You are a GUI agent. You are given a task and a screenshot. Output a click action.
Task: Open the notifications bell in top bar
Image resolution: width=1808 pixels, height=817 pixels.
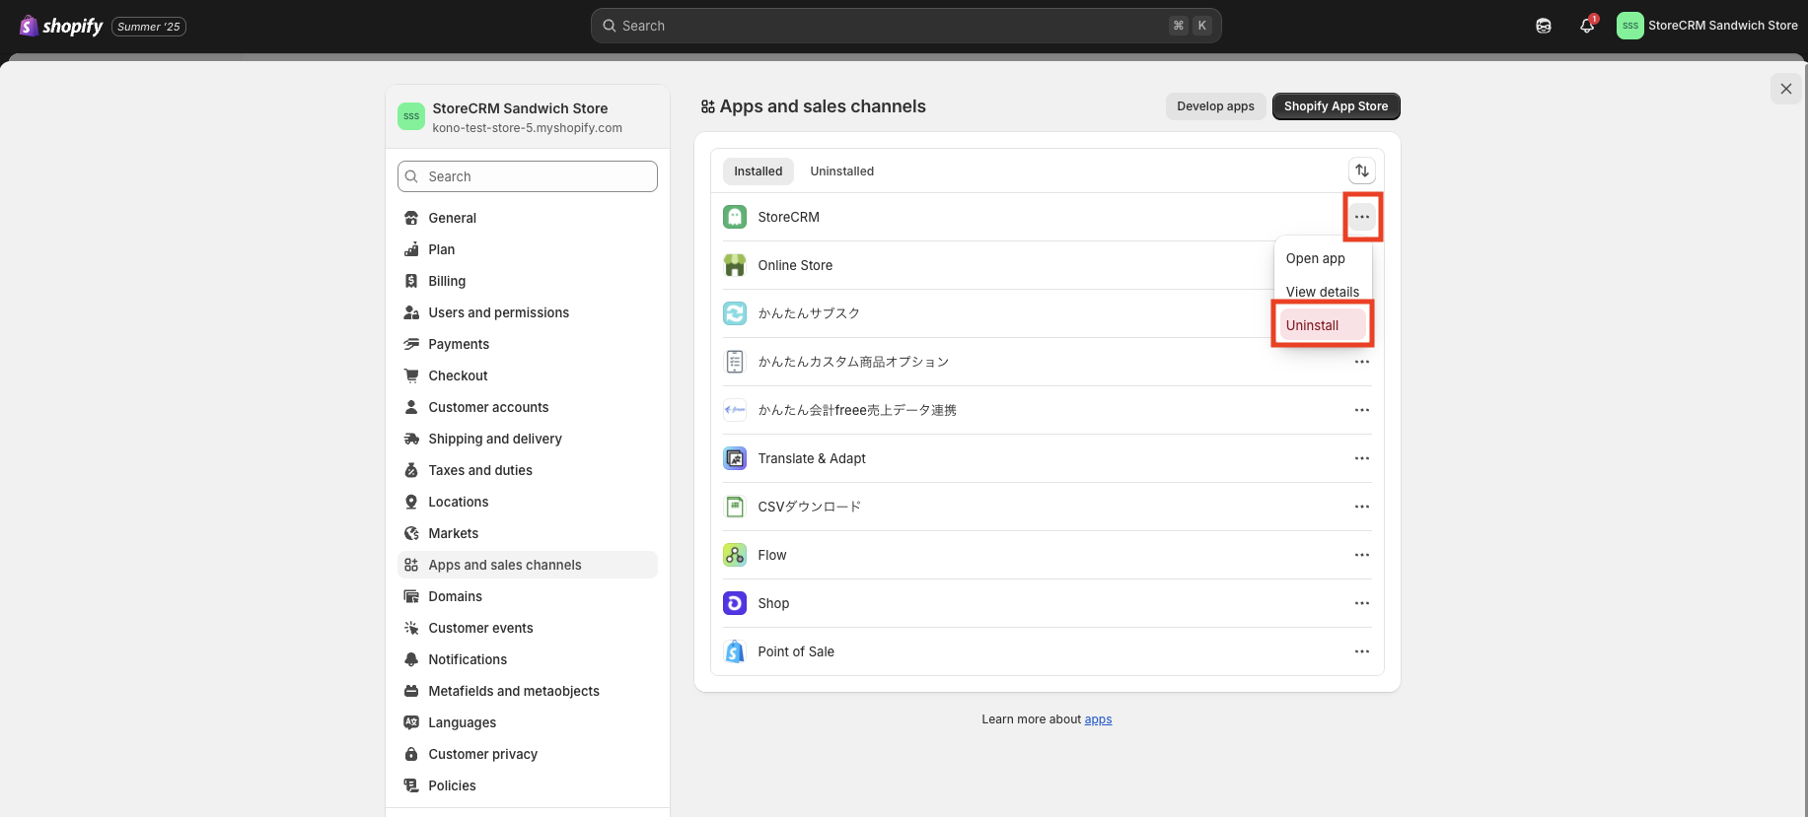click(x=1587, y=26)
